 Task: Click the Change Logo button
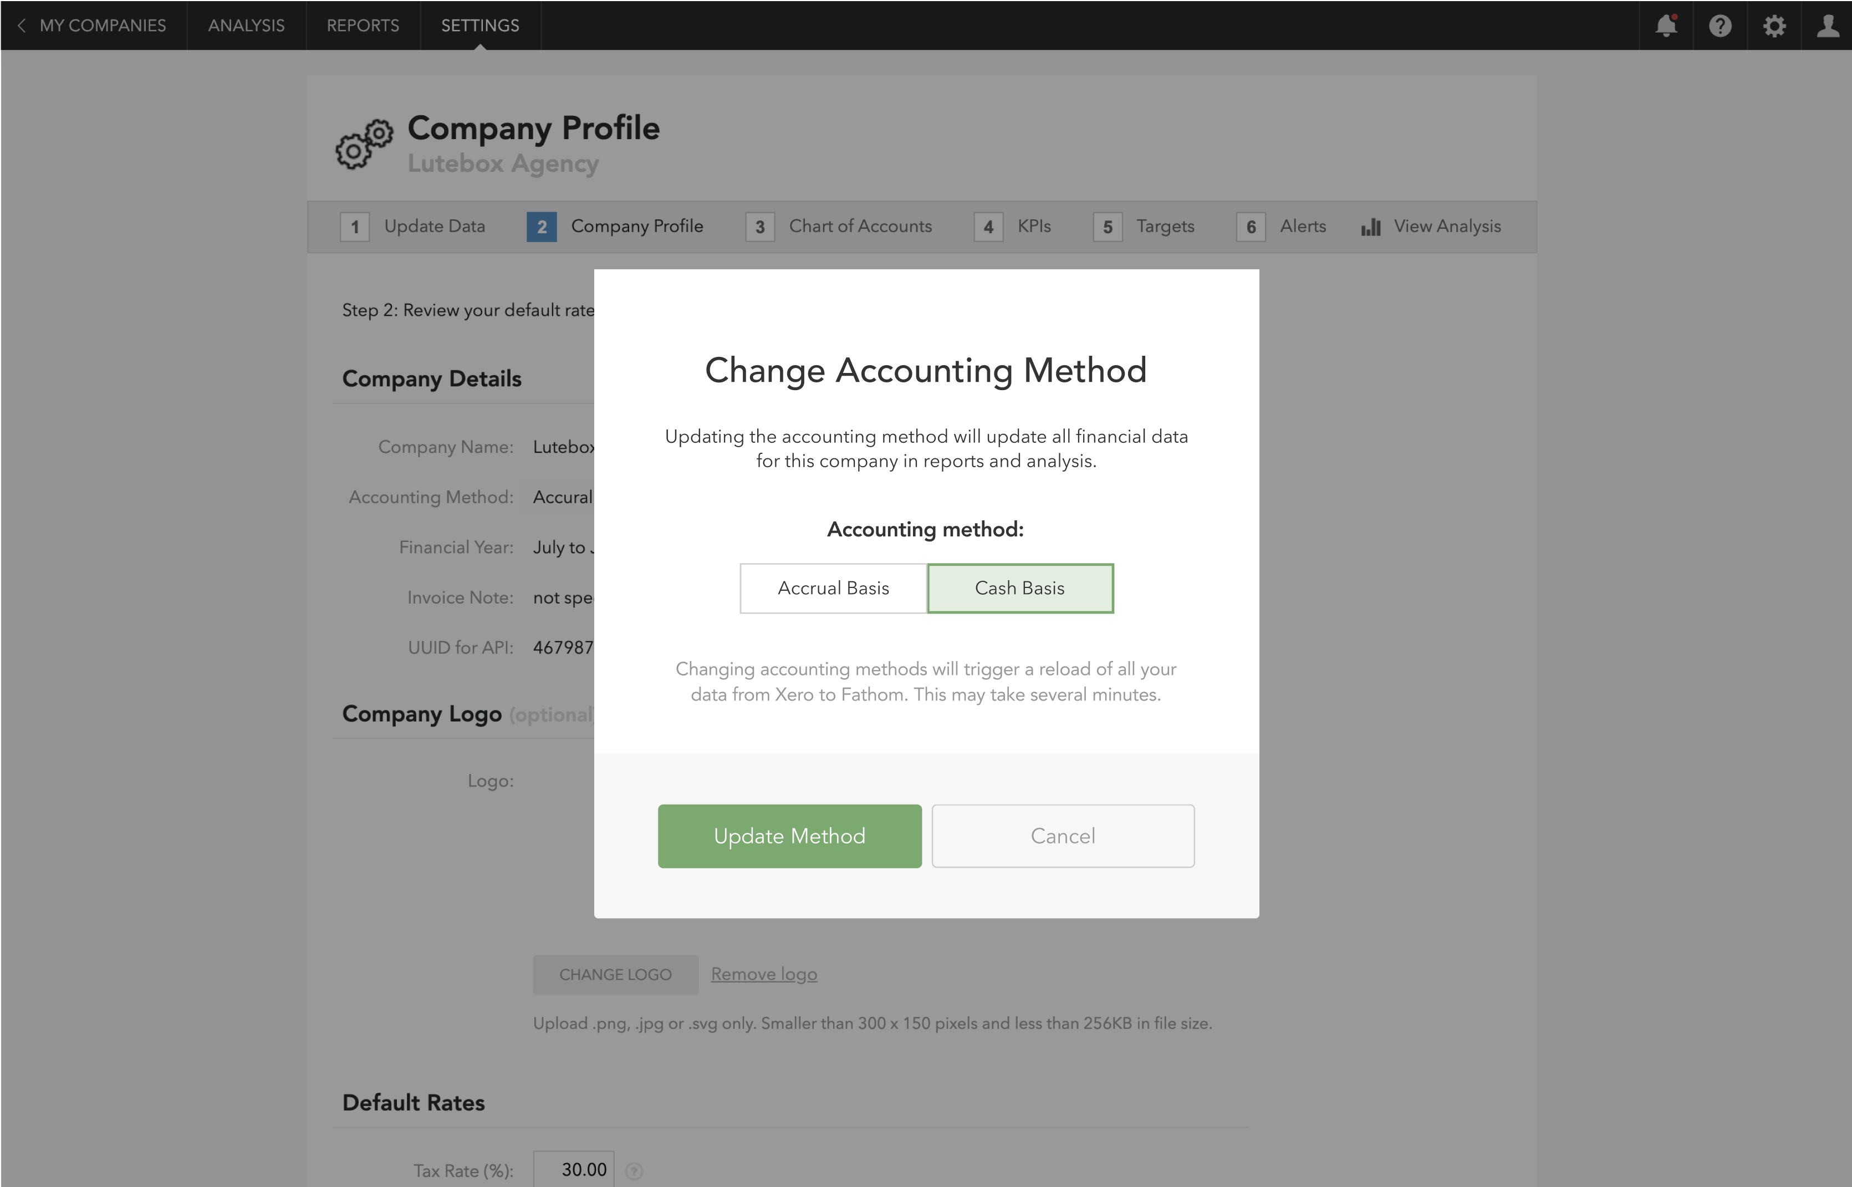click(x=615, y=975)
